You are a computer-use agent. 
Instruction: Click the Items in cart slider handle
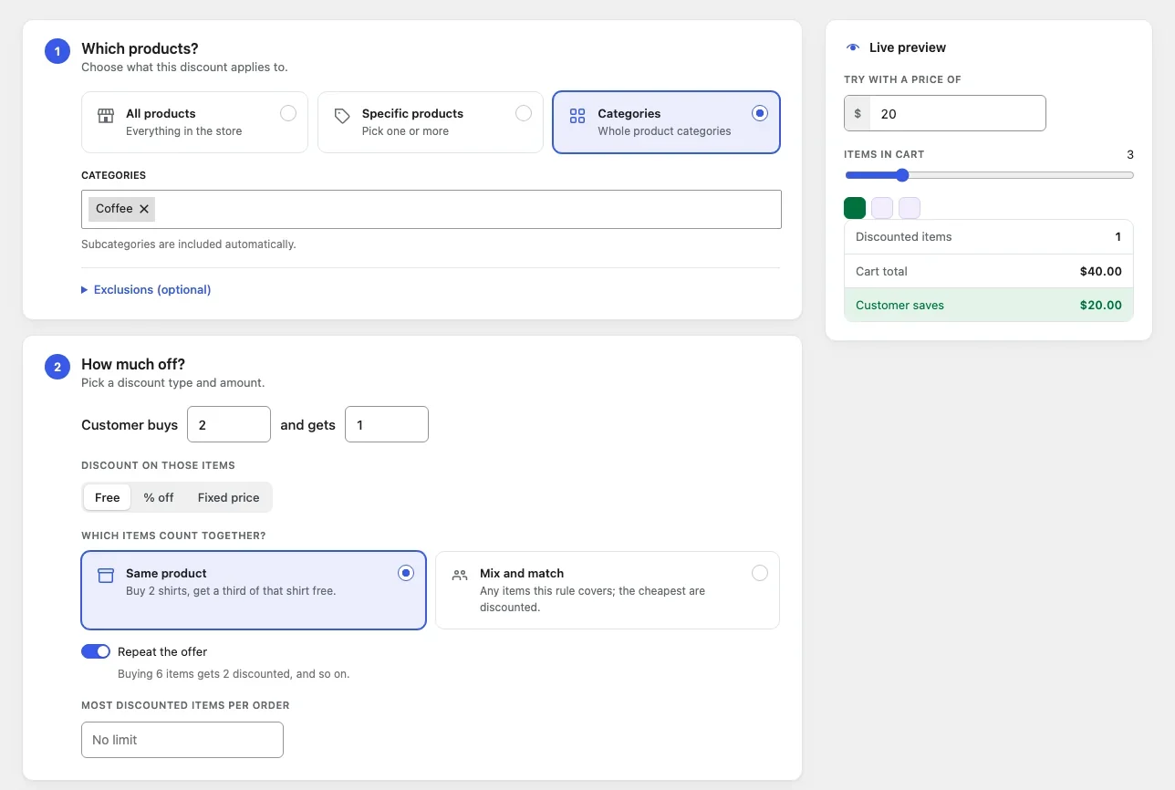[902, 175]
